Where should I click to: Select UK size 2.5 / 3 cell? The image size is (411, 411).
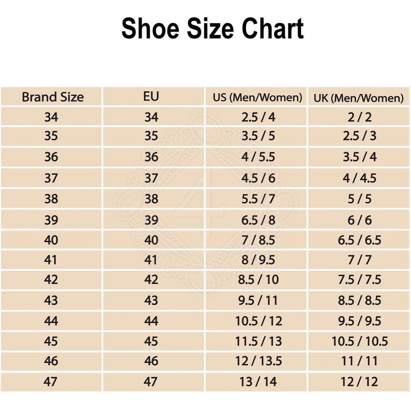coord(360,136)
